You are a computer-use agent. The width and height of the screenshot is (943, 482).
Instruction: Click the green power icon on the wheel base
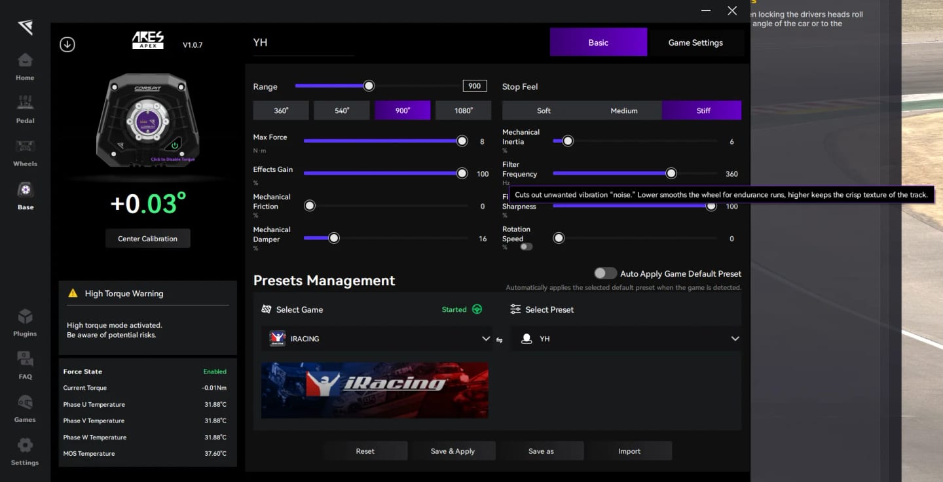(175, 145)
